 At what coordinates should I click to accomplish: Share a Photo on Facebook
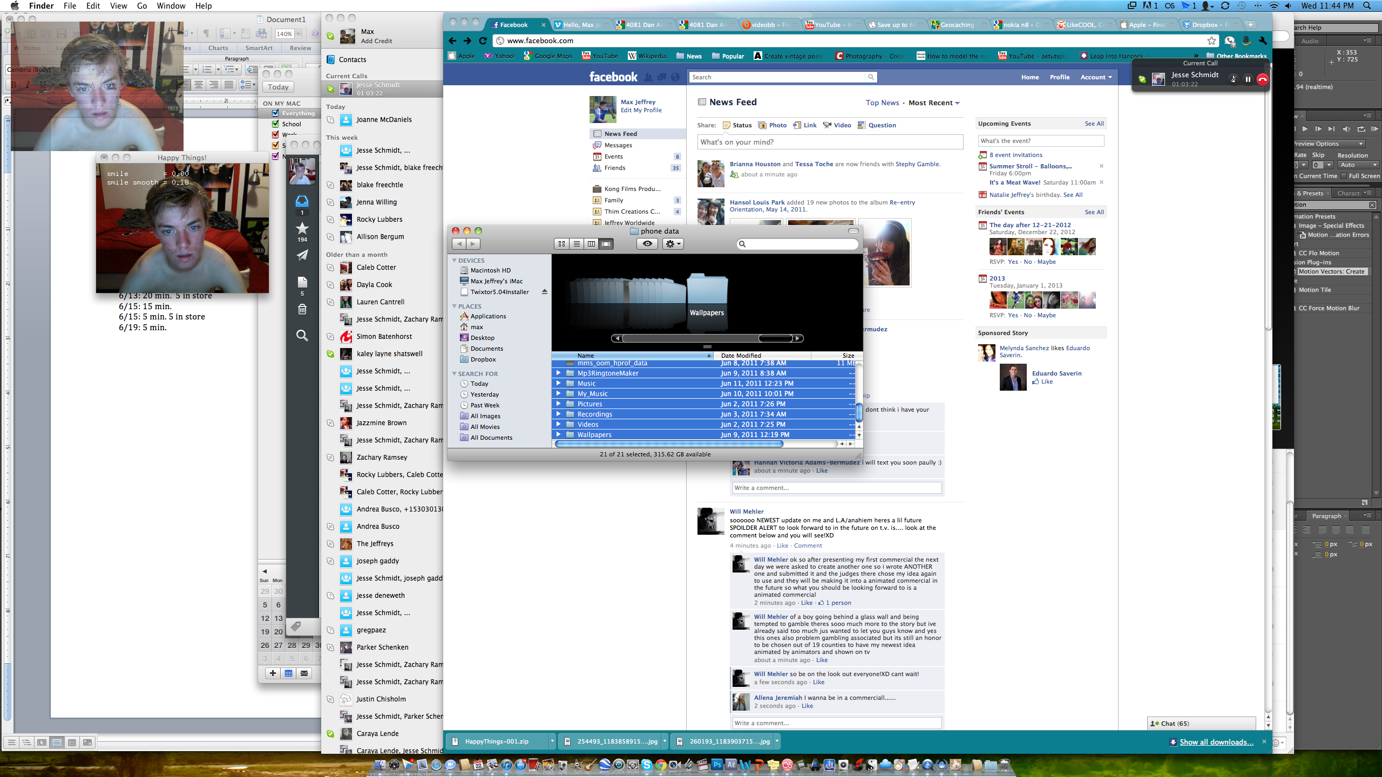(773, 125)
